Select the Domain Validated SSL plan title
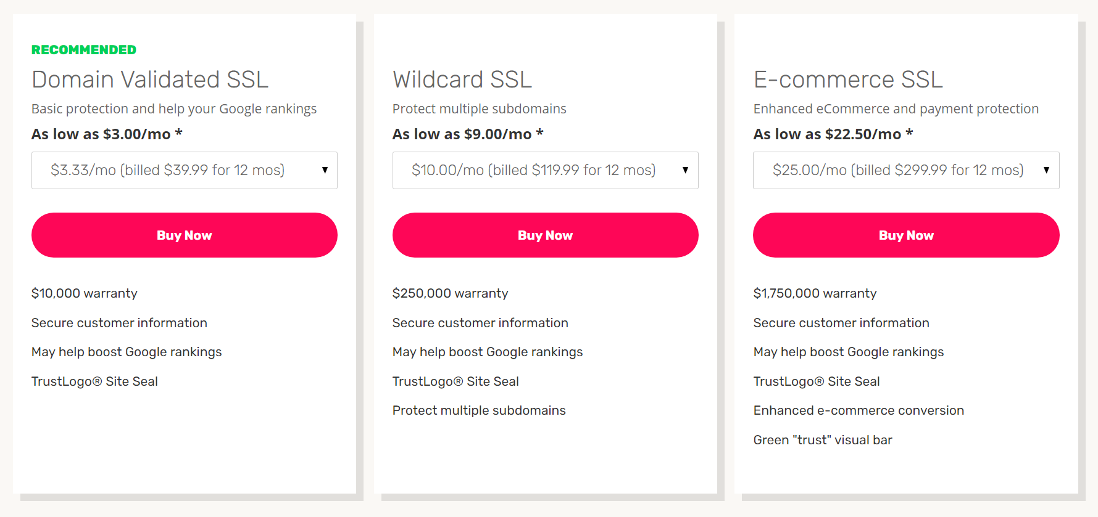 pyautogui.click(x=150, y=79)
